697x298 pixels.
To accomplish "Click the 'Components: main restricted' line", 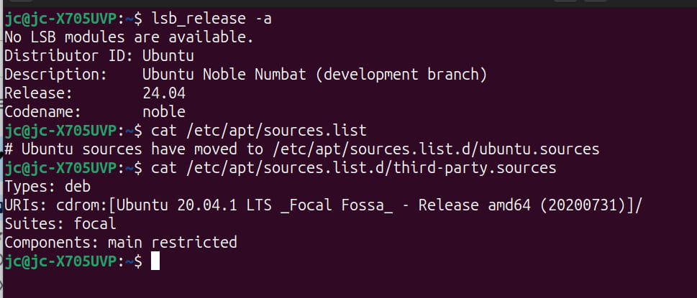I will [120, 242].
